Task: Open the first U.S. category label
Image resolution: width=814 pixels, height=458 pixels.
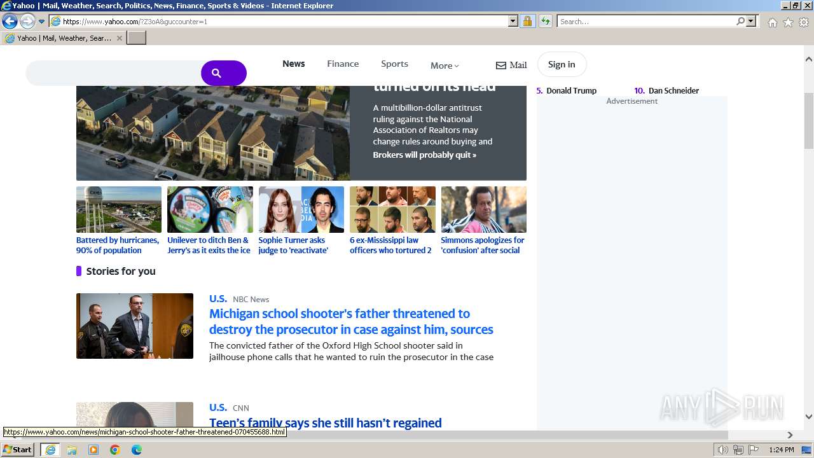Action: click(x=218, y=298)
